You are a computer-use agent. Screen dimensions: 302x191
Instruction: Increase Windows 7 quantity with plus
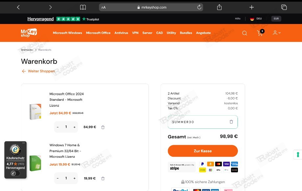click(x=74, y=178)
